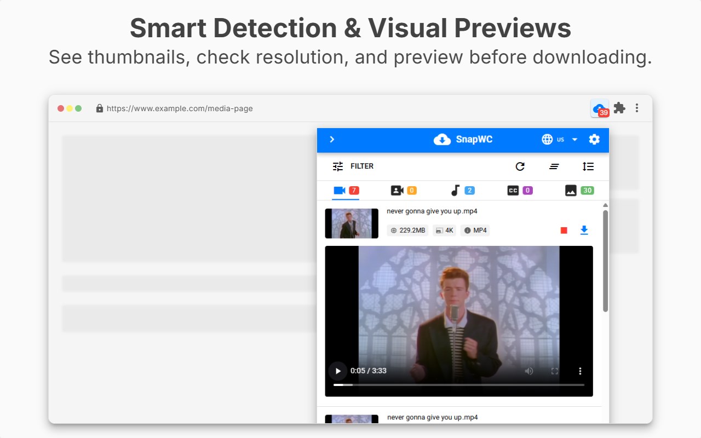Open the images tab with 30 items
Screen dimensions: 701x438
pos(579,191)
